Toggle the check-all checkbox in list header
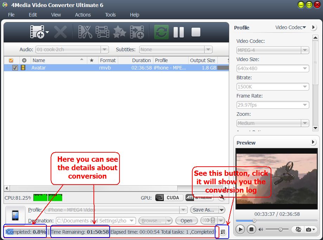323x240 pixels. 11,60
